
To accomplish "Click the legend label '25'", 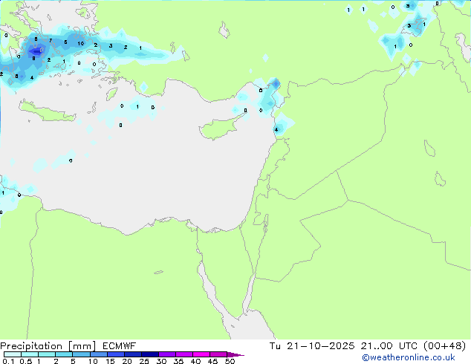I will 144,361.
